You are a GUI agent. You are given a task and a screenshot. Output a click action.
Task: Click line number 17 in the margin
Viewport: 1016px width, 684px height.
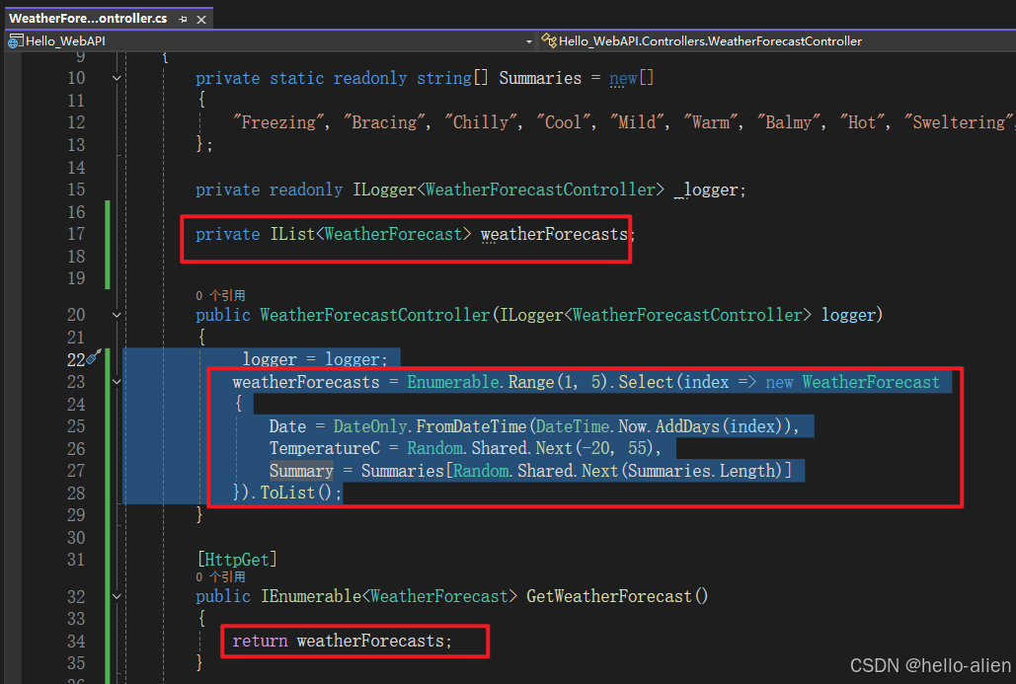point(76,234)
